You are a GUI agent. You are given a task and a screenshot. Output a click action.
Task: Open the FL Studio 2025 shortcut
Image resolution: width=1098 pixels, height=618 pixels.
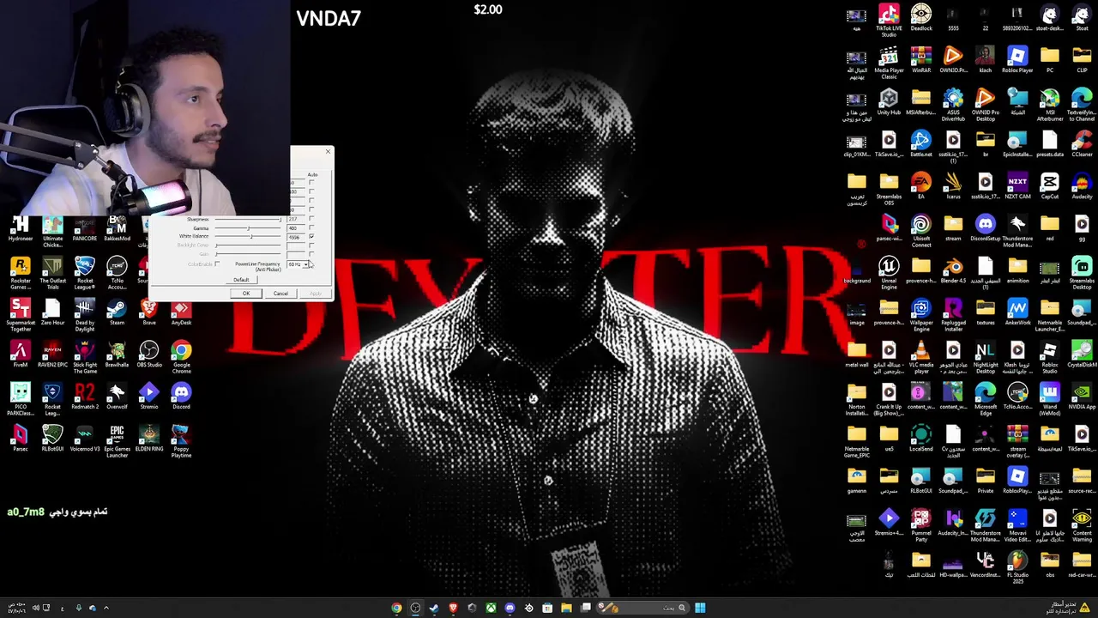click(x=1017, y=566)
